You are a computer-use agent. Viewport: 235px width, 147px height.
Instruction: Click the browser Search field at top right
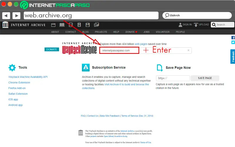[x=197, y=16]
